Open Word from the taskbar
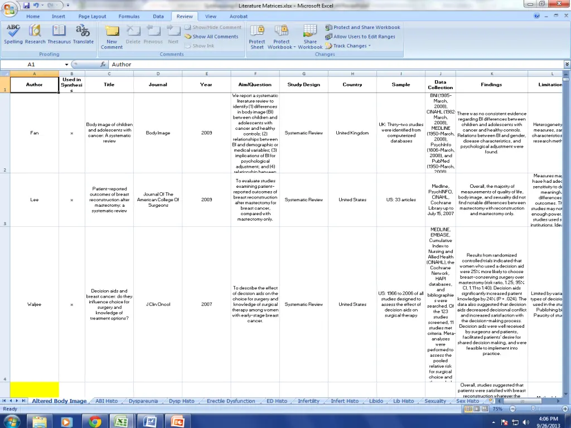Screen dimensions: 571x428 pyautogui.click(x=150, y=421)
